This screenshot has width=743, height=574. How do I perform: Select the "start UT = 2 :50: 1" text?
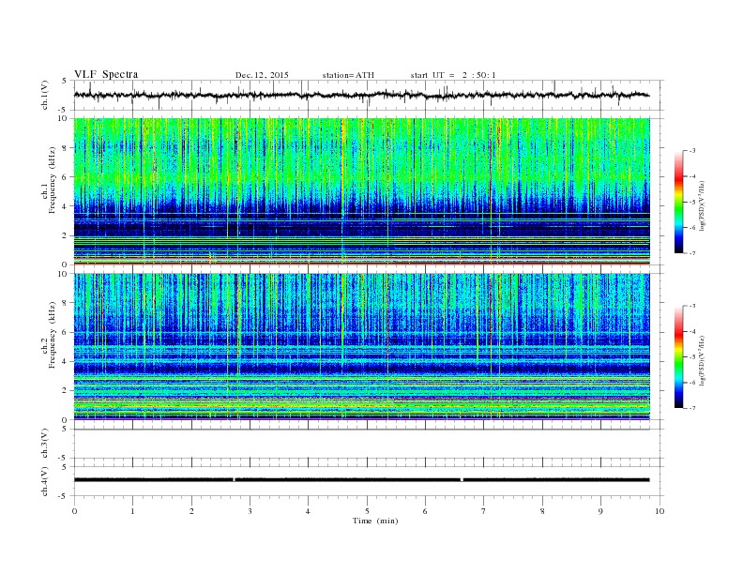coord(453,75)
